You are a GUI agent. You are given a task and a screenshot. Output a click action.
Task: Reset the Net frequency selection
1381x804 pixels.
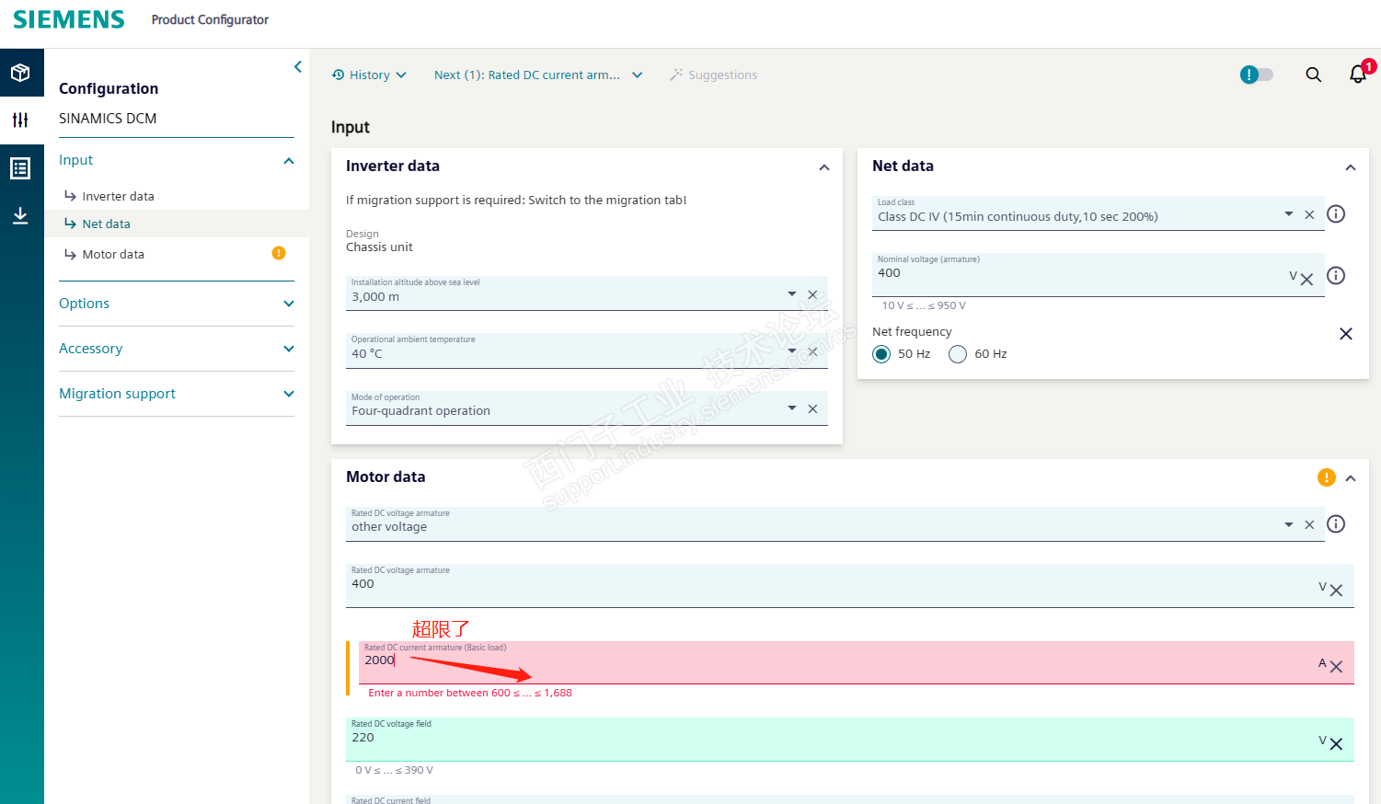1346,334
